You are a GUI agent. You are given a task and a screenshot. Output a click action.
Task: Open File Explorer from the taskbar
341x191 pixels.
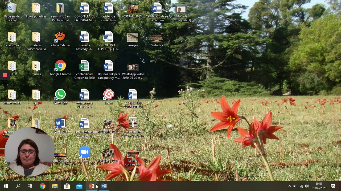55,186
